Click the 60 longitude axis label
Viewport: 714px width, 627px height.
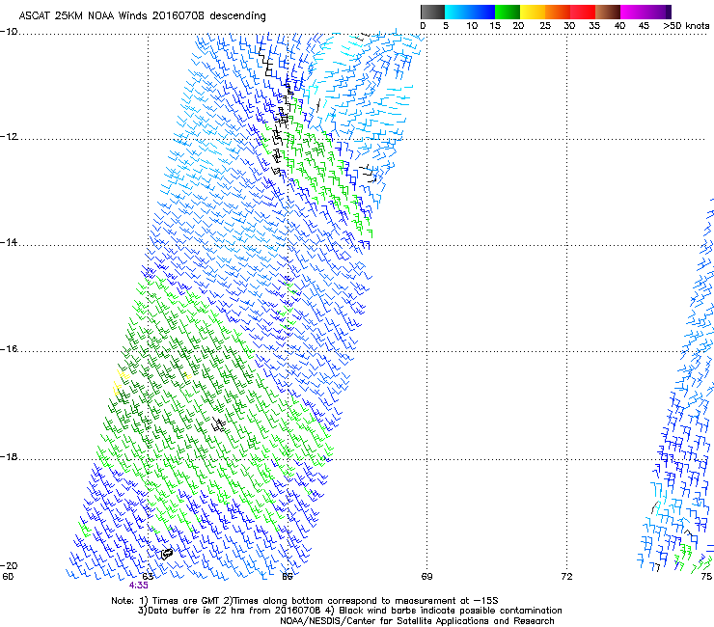click(8, 577)
